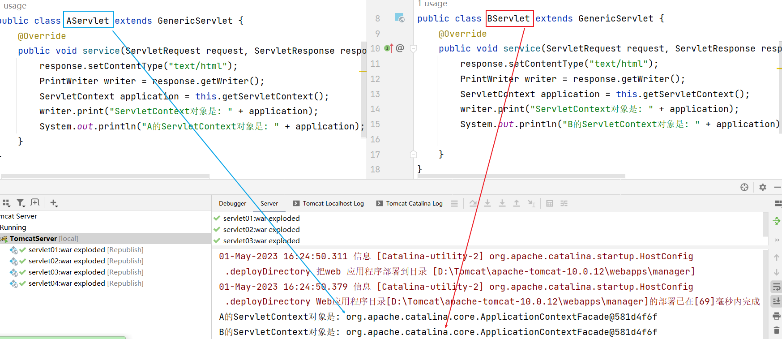Image resolution: width=782 pixels, height=339 pixels.
Task: Click the Run to Cursor icon
Action: pyautogui.click(x=531, y=203)
